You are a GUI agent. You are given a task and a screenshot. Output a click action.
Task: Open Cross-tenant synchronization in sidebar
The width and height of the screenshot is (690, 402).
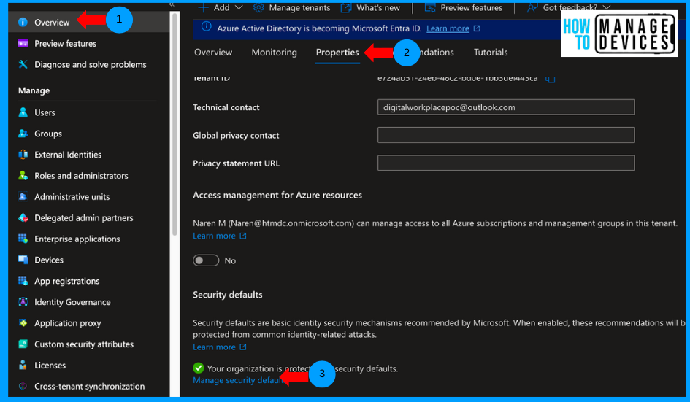89,387
